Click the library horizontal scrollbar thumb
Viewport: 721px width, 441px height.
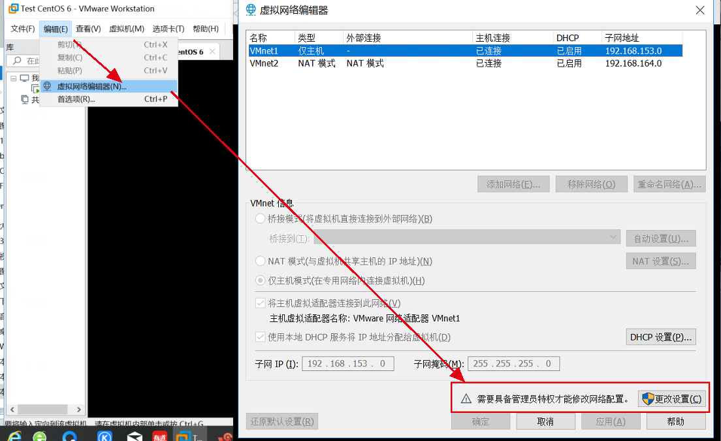click(x=42, y=409)
